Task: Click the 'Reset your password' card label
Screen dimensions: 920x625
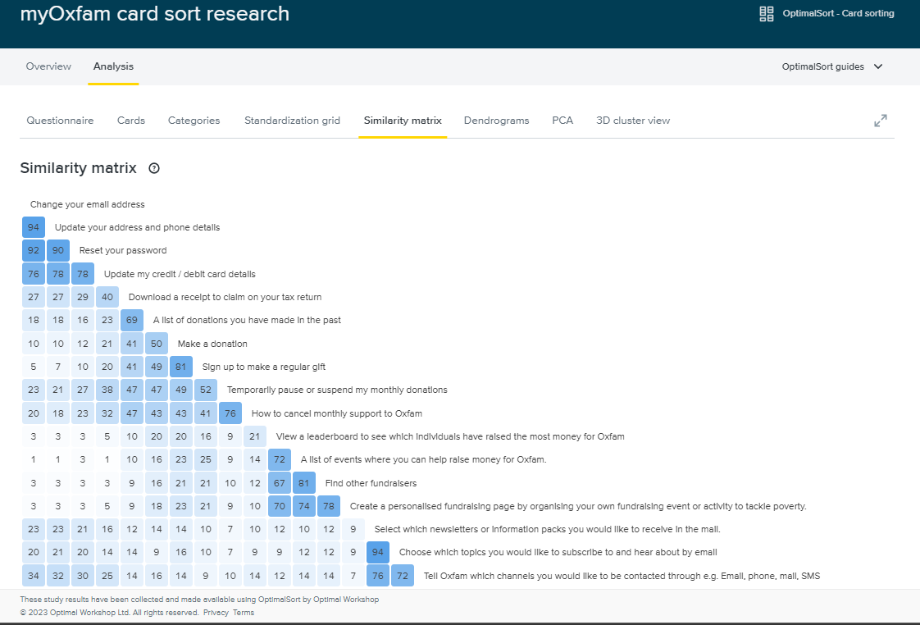Action: [123, 251]
